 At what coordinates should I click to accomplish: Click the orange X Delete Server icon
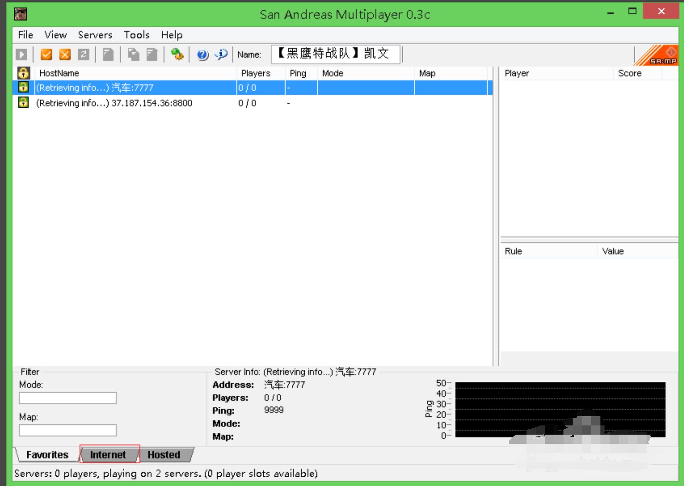pos(65,55)
